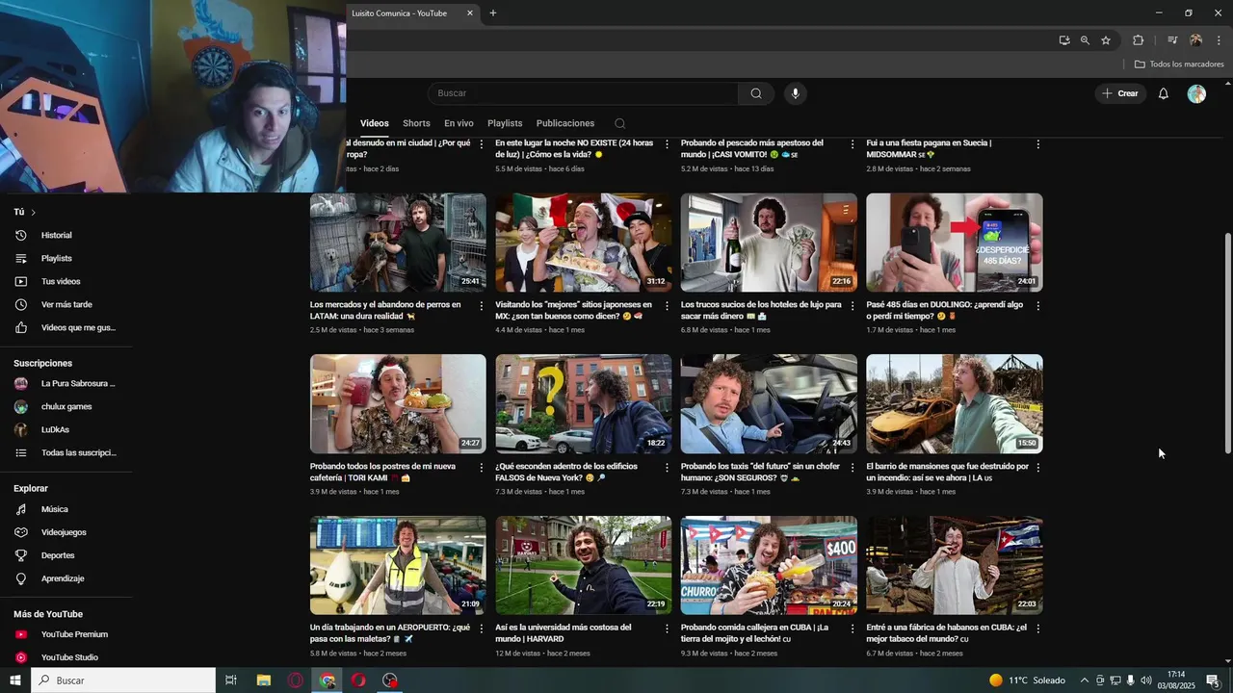Image resolution: width=1233 pixels, height=693 pixels.
Task: Open the CUBA street food video title
Action: (x=754, y=632)
